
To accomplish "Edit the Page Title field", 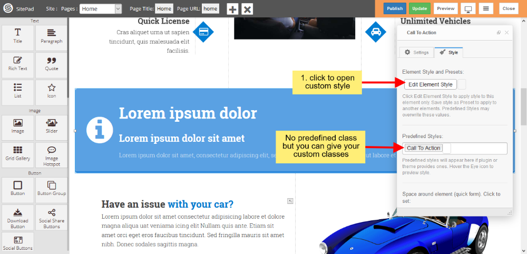I will click(x=164, y=9).
